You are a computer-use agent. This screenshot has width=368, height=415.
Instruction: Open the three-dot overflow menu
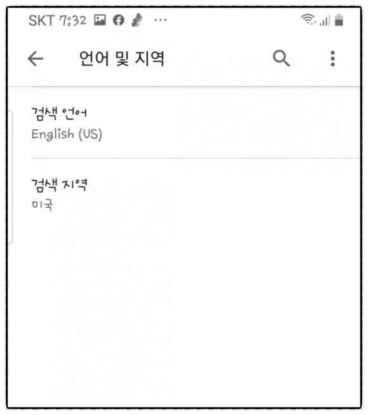click(332, 58)
